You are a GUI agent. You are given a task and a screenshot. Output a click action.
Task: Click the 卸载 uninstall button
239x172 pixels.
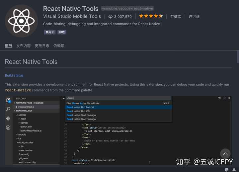click(62, 32)
